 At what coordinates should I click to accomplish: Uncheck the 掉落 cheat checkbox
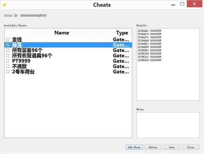pyautogui.click(x=7, y=45)
